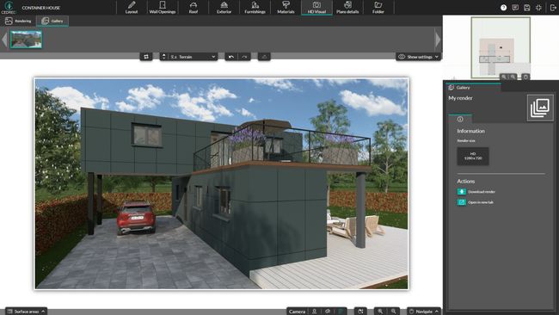Exit the project with the exit icon
The image size is (559, 315).
553,8
